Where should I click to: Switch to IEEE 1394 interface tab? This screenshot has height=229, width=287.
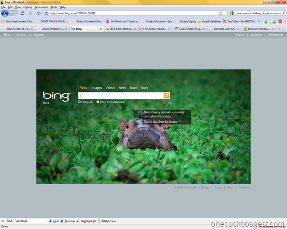point(121,29)
